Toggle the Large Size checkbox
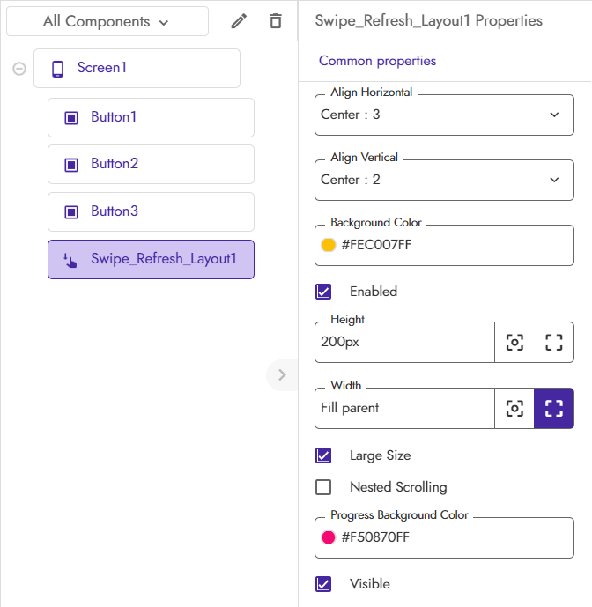The image size is (592, 607). [x=323, y=455]
